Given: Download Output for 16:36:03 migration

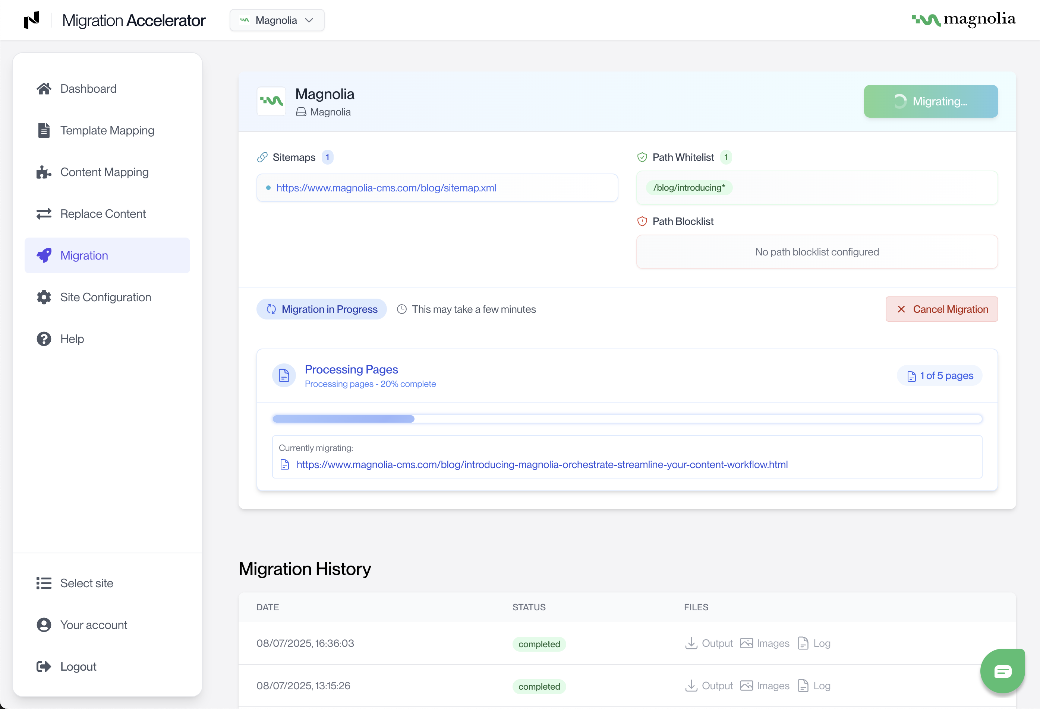Looking at the screenshot, I should coord(709,643).
